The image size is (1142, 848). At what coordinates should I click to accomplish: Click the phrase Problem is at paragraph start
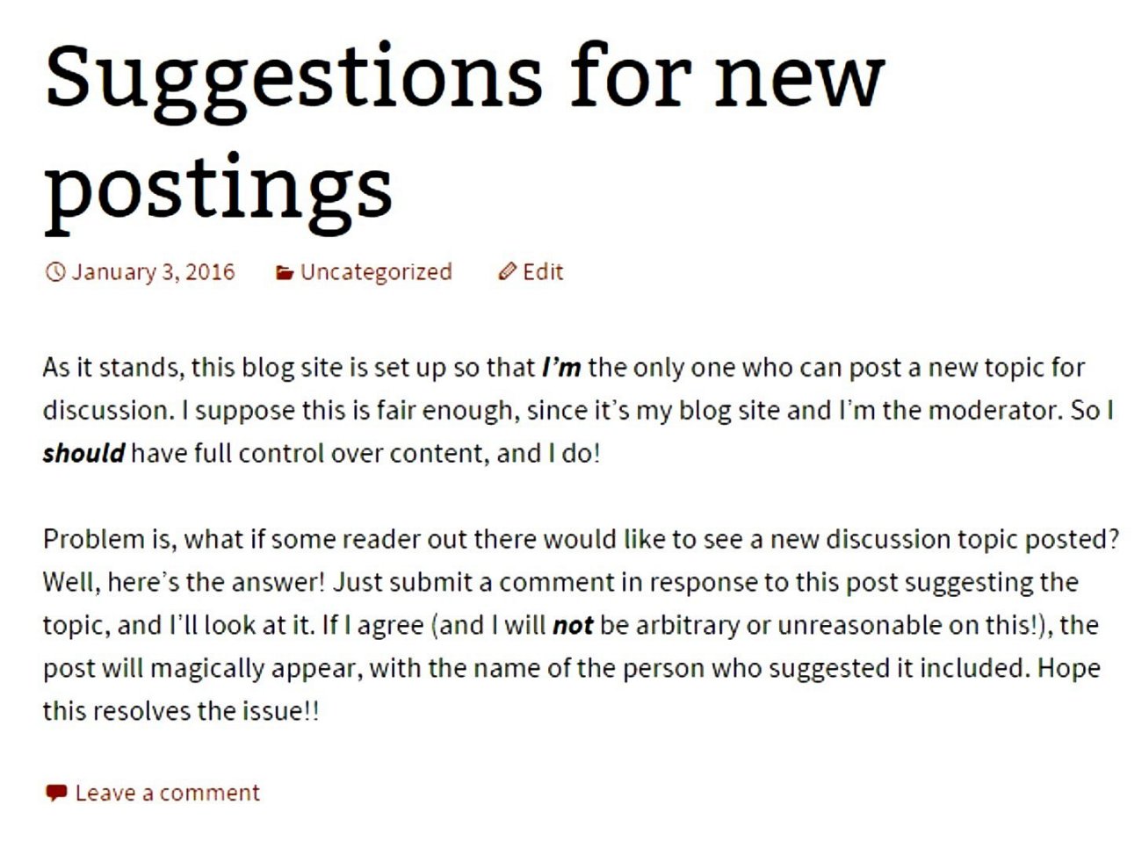109,539
